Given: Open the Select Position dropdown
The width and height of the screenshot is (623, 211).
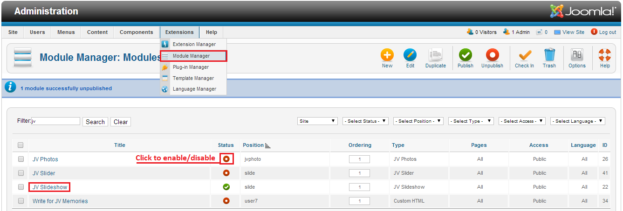Looking at the screenshot, I should pyautogui.click(x=418, y=121).
